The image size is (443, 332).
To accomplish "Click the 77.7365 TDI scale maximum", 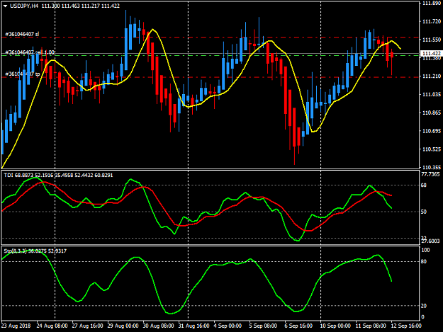I will pos(430,174).
